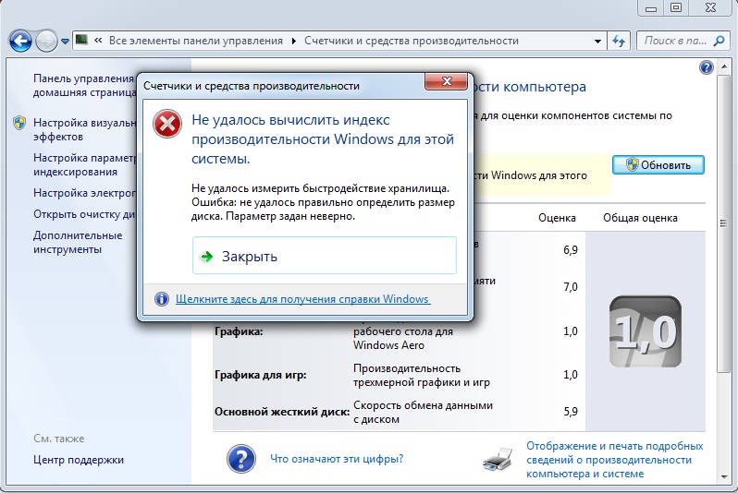Maximize the Control Panel window
The image size is (738, 493).
click(x=676, y=8)
